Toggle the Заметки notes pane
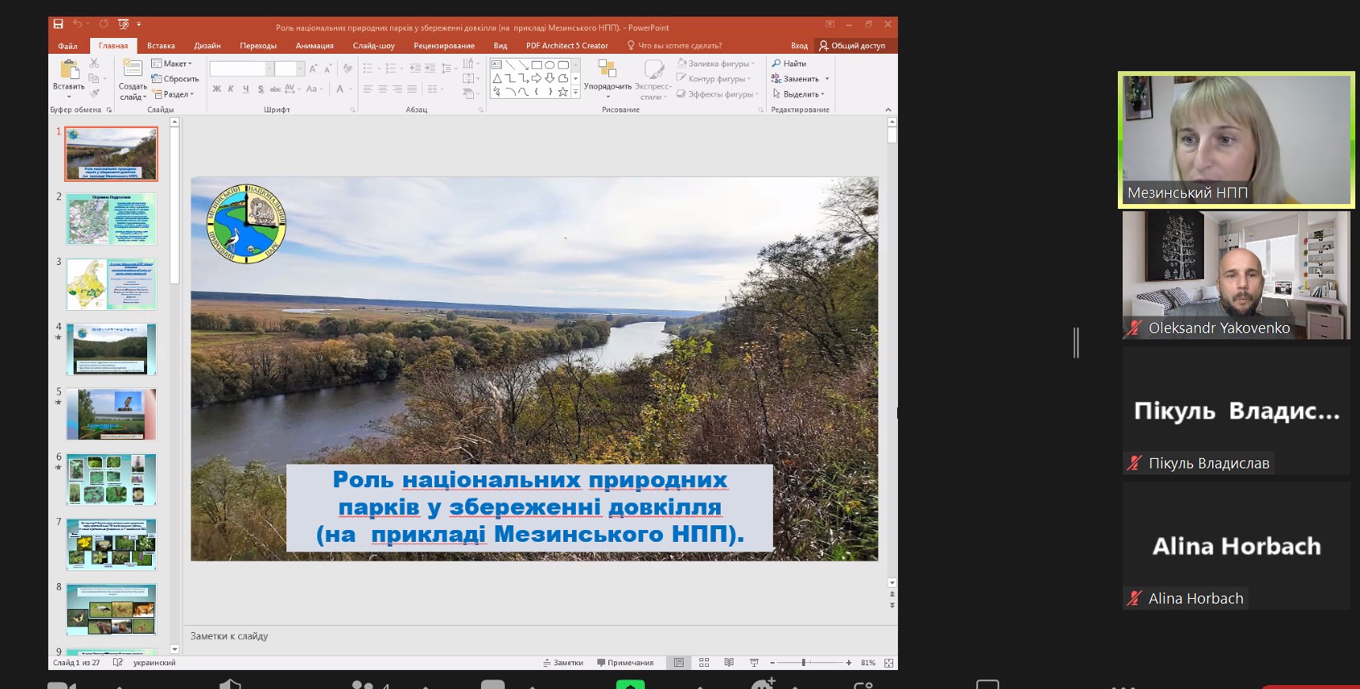1360x689 pixels. coord(563,663)
